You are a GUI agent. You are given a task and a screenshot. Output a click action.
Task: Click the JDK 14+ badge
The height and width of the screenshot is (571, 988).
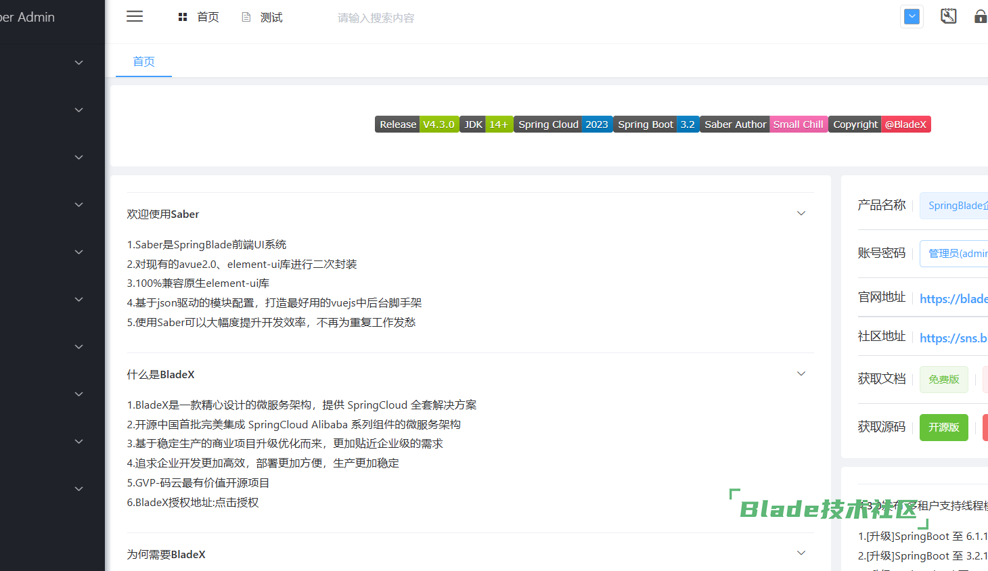tap(487, 124)
